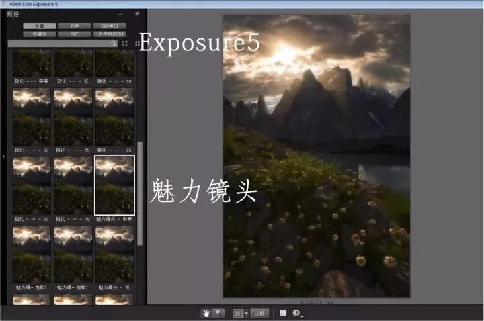Click the single-view layout square icon
This screenshot has height=321, width=484.
click(x=237, y=314)
